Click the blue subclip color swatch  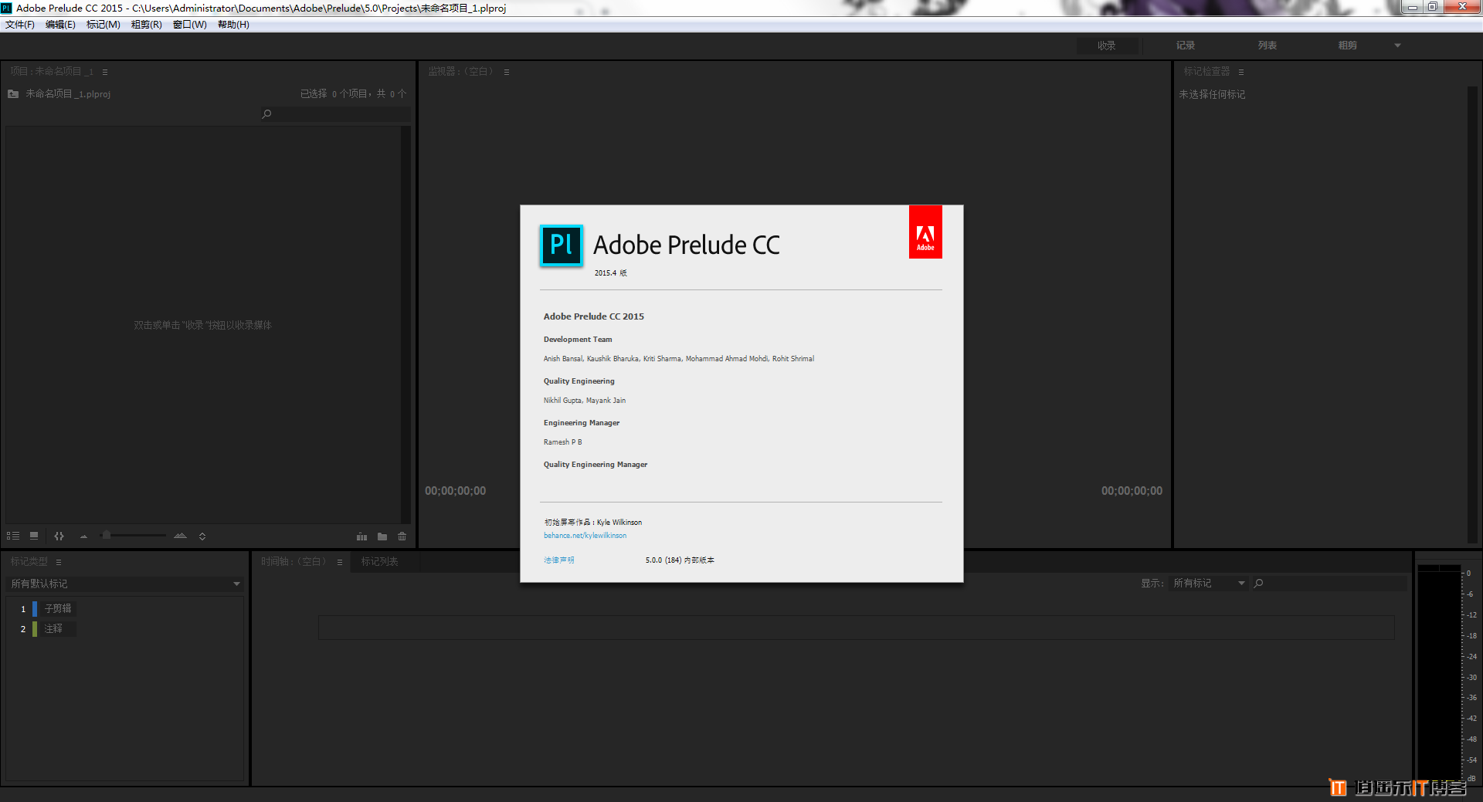[x=35, y=609]
